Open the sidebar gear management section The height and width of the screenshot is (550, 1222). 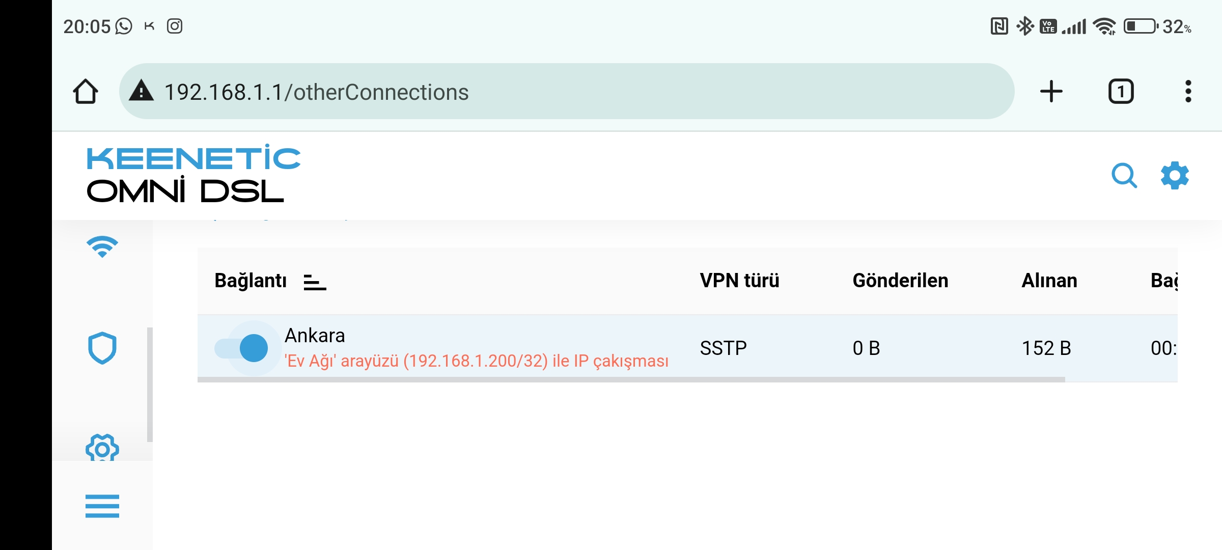(102, 448)
